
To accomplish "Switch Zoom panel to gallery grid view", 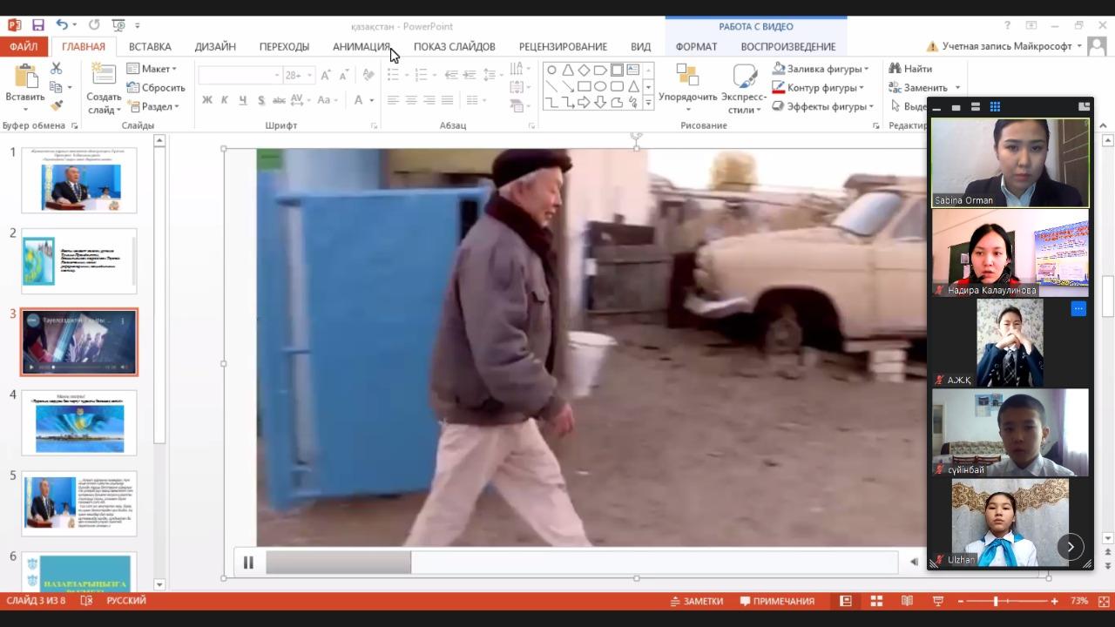I will [x=995, y=107].
